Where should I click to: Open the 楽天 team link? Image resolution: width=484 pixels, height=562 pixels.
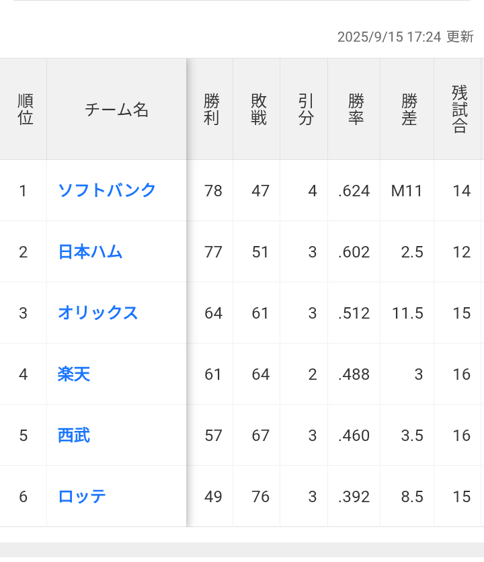(x=74, y=374)
